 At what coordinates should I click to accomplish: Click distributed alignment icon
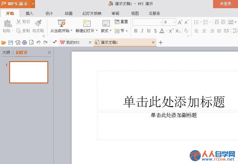226,31
